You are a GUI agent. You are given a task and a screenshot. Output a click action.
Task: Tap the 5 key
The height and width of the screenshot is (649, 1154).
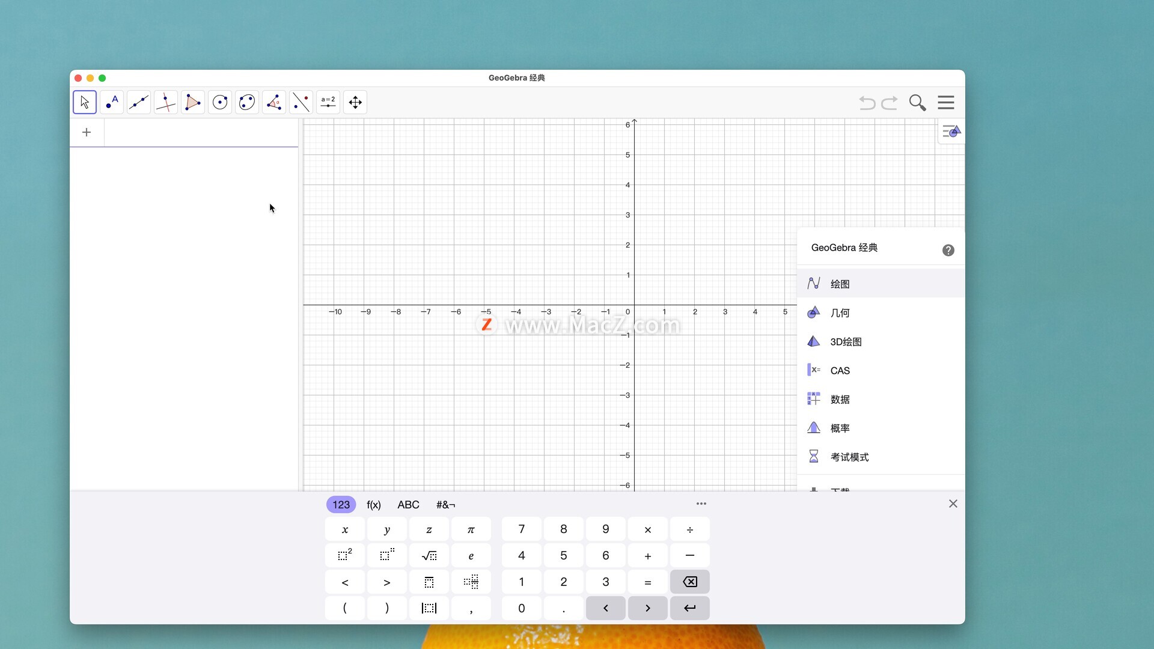(x=564, y=556)
